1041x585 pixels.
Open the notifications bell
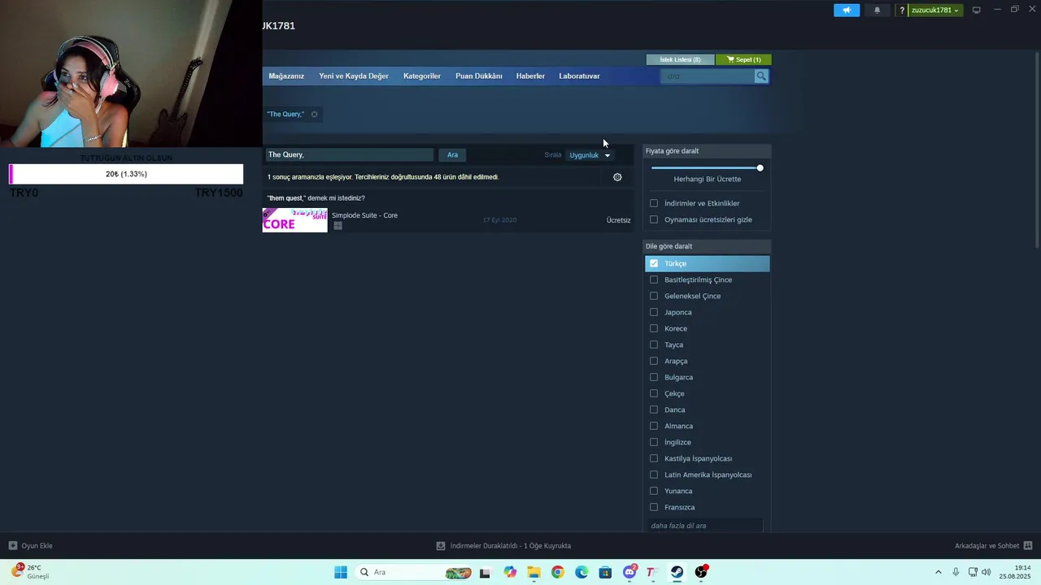click(877, 10)
